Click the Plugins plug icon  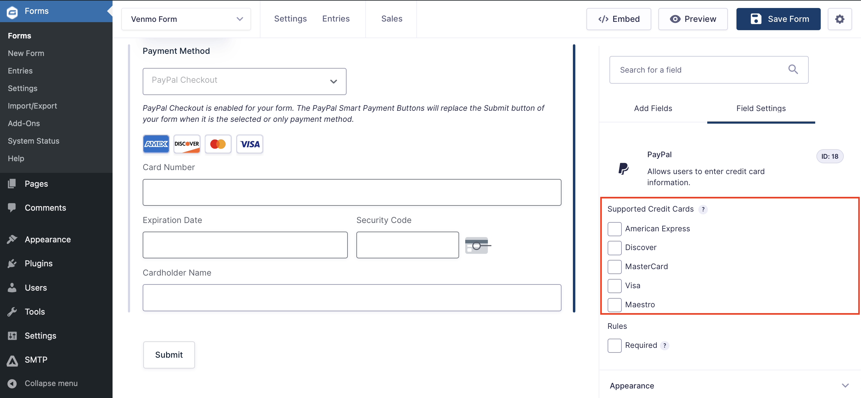click(12, 264)
